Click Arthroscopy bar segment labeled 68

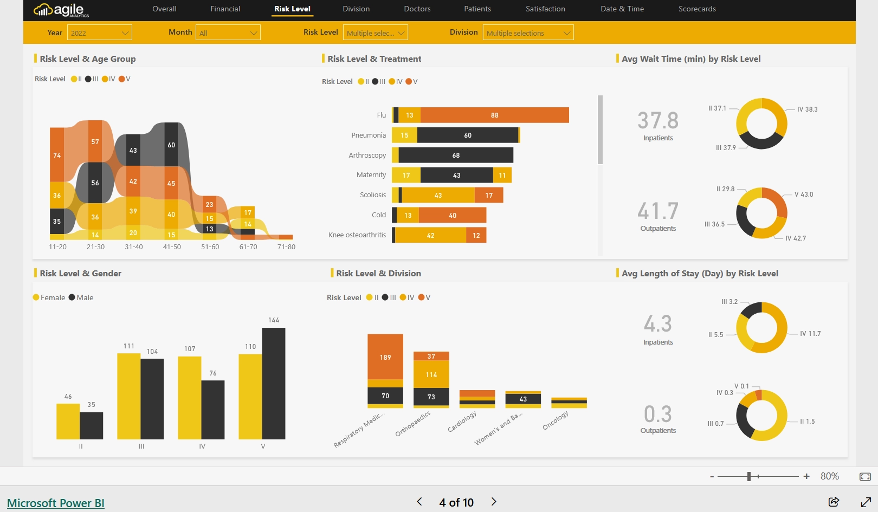(456, 155)
